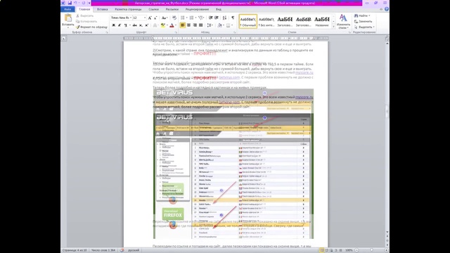
Task: Paste using the Вставить clipboard icon
Action: coord(68,18)
